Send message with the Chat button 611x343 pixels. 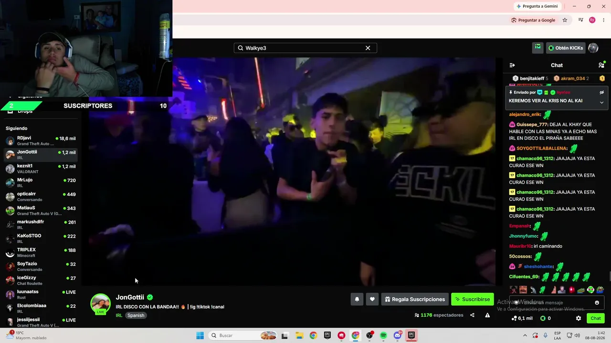(596, 318)
